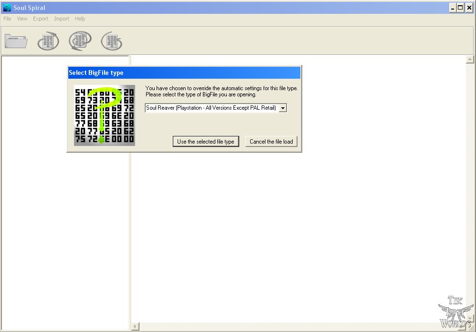Open the Help menu
Screen dimensions: 476x332
[x=80, y=19]
